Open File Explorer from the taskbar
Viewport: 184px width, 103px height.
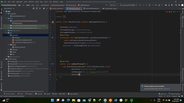point(74,100)
